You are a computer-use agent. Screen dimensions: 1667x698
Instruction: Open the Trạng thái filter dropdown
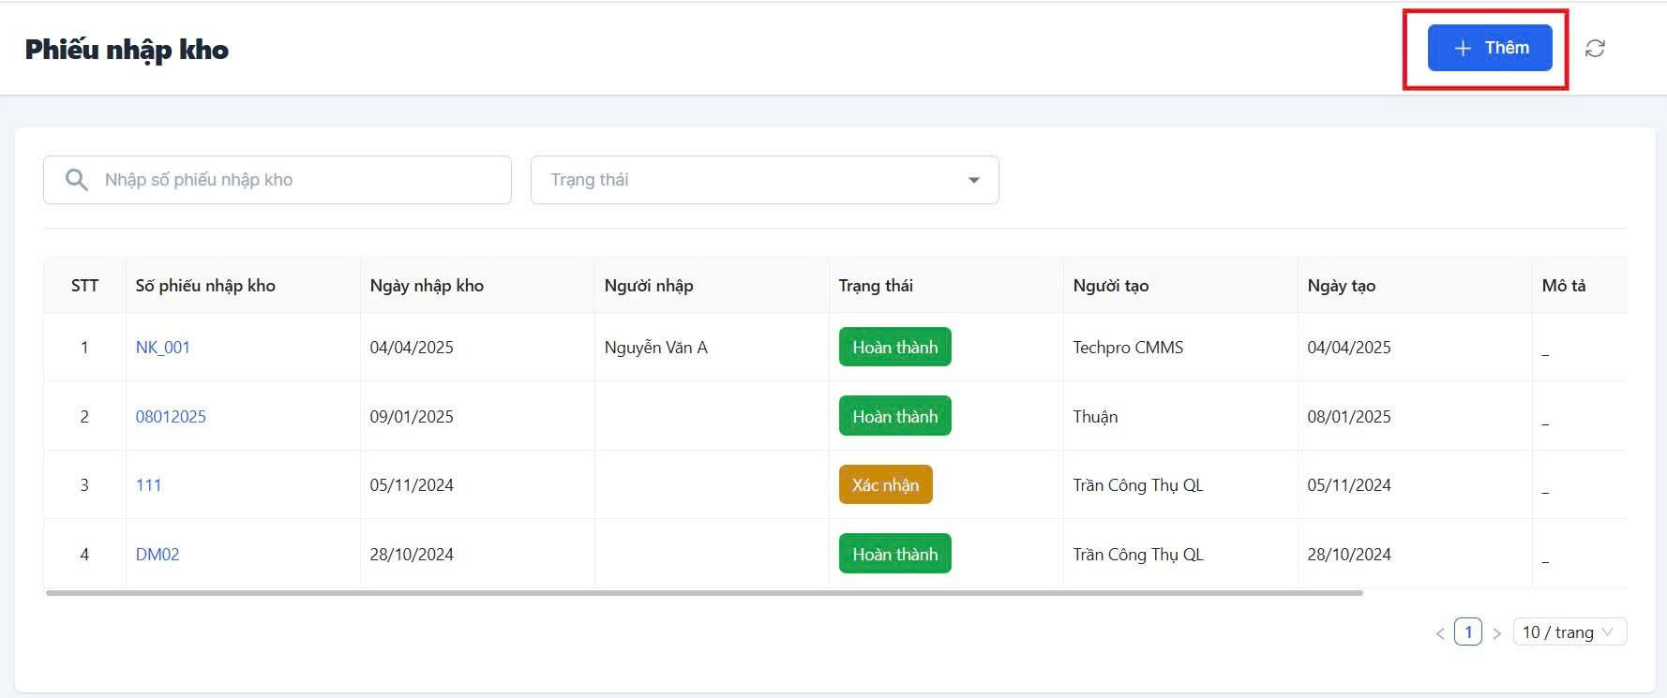(x=764, y=180)
